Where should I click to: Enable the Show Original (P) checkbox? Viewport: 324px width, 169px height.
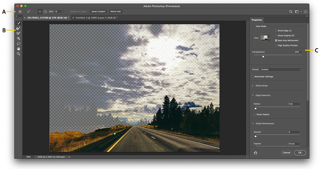coord(276,36)
